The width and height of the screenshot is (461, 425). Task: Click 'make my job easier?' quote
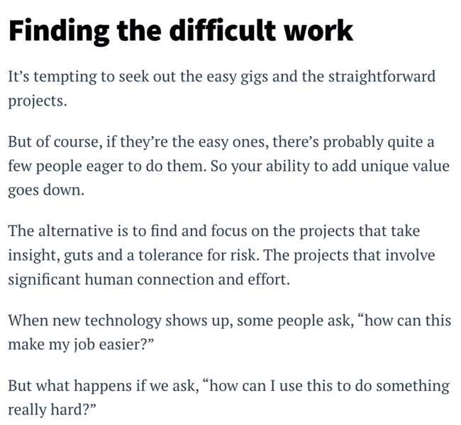pos(81,344)
